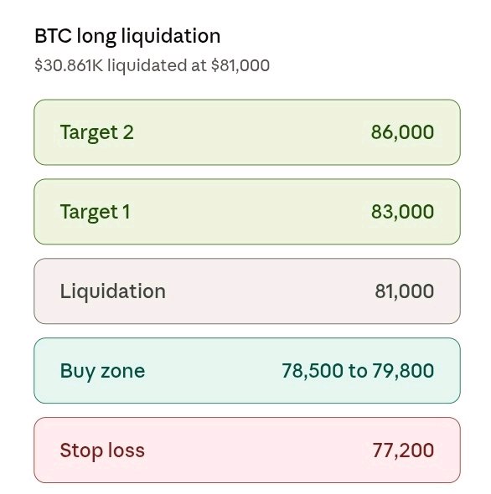Select the Buy zone card
Screen dimensions: 491x494
[247, 370]
